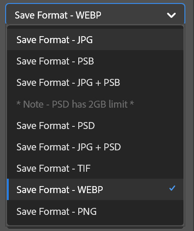Pick Save Format - JPG + PSB
This screenshot has width=194, height=231.
[95, 82]
